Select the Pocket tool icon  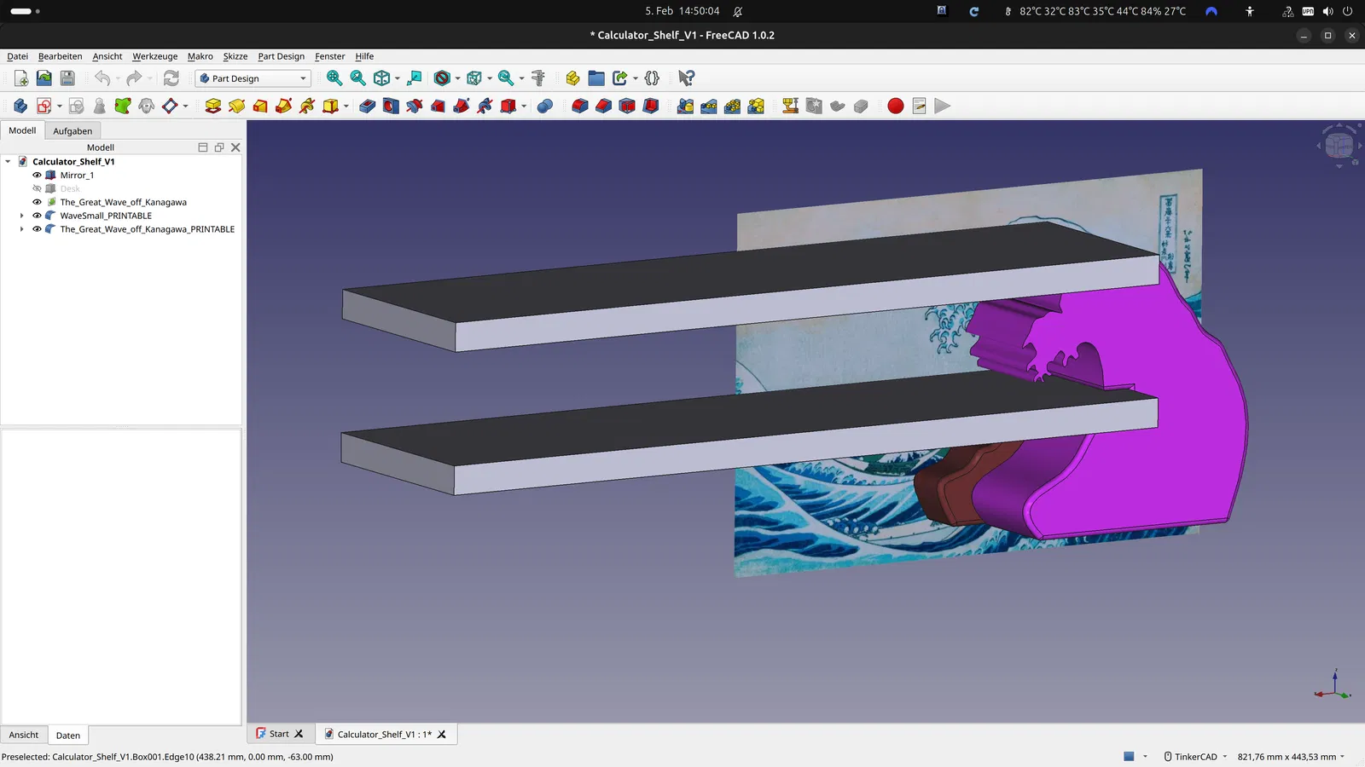point(368,106)
